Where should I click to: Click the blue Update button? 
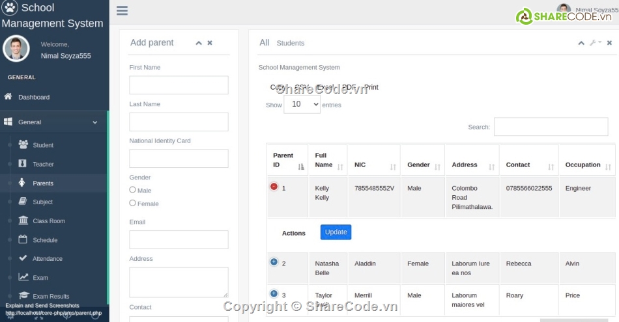[x=336, y=232]
